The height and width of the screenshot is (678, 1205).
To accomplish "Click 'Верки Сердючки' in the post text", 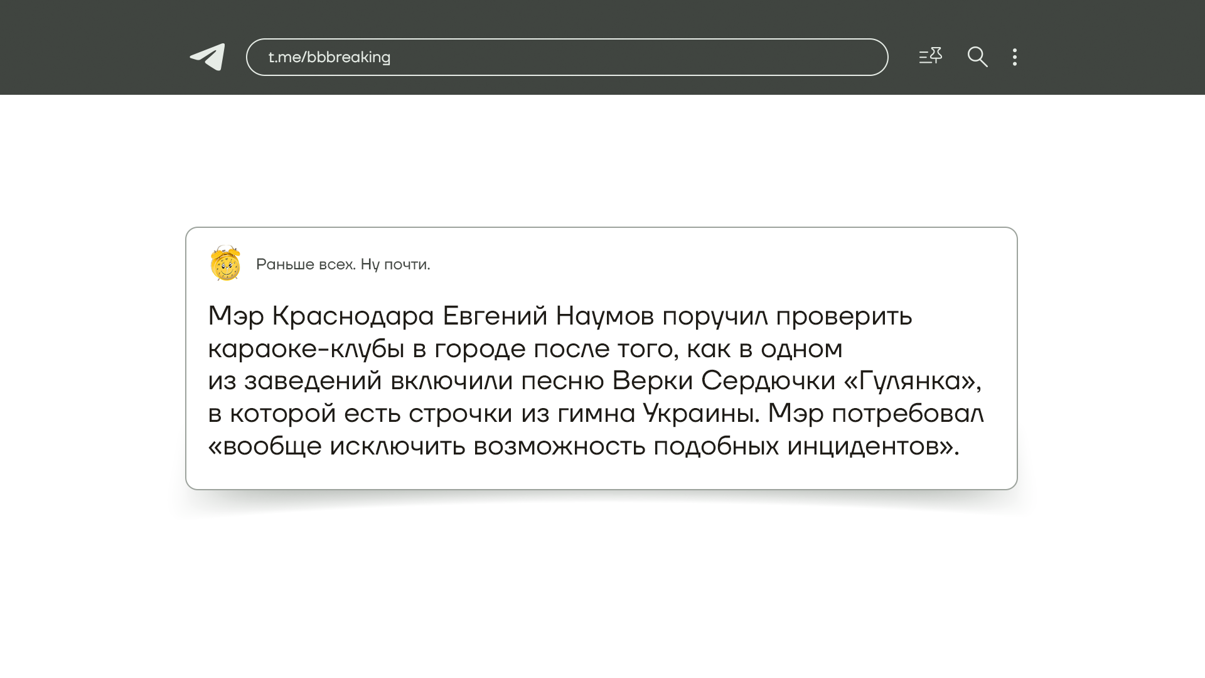I will tap(724, 381).
